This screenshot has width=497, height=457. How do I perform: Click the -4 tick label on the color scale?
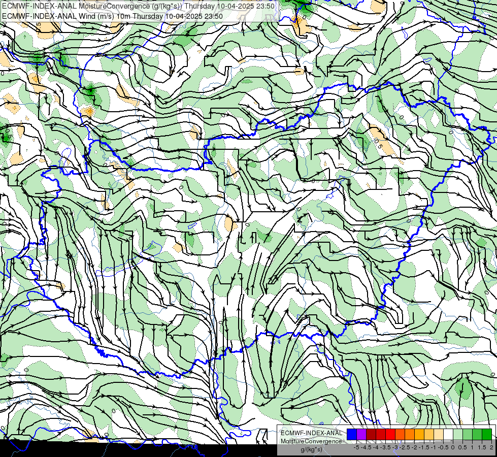[x=376, y=447]
